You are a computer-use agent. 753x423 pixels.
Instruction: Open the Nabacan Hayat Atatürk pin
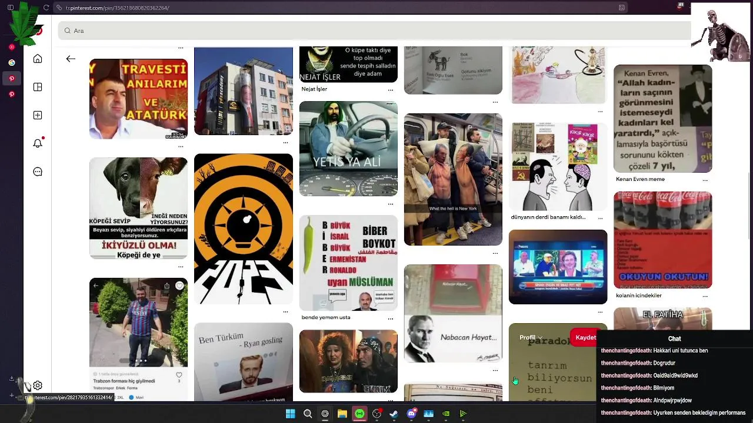(453, 313)
